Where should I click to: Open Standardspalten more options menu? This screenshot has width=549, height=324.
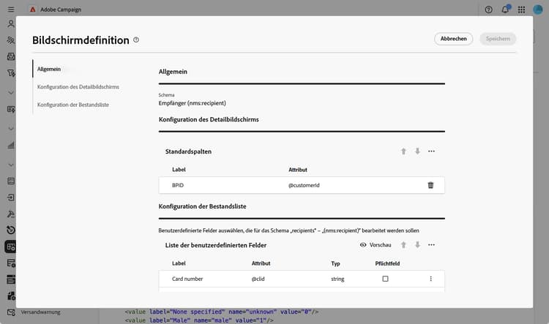point(431,151)
